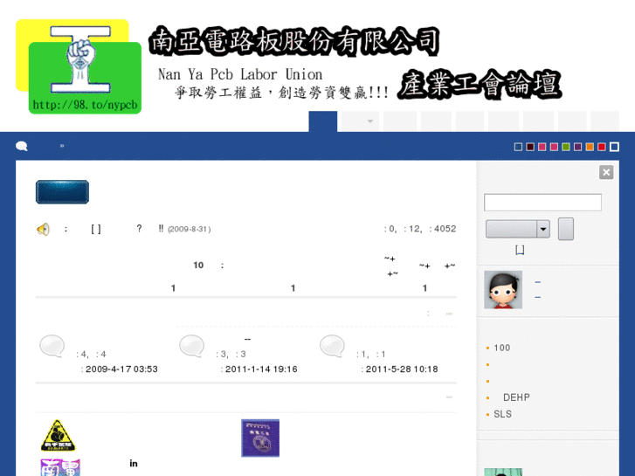Switch theme to orange swatch

click(590, 147)
